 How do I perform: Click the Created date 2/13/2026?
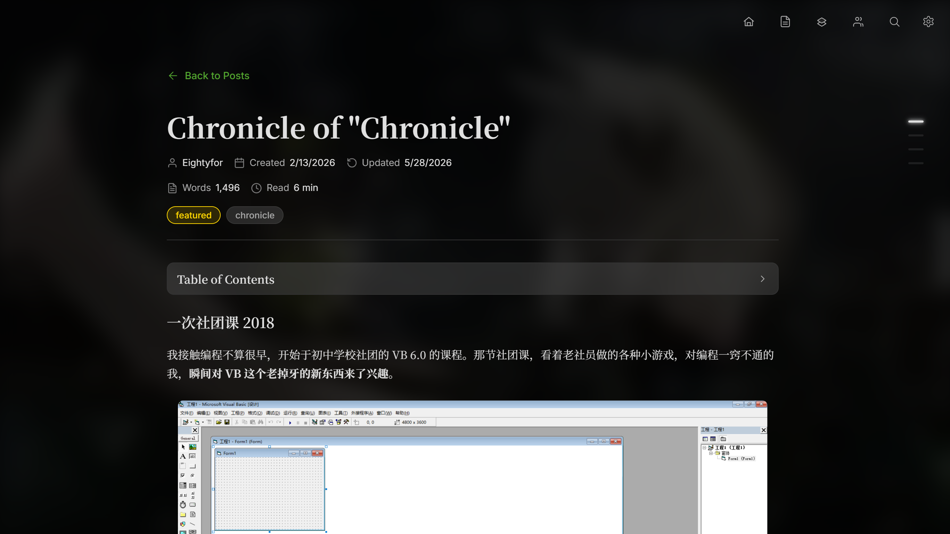[312, 162]
